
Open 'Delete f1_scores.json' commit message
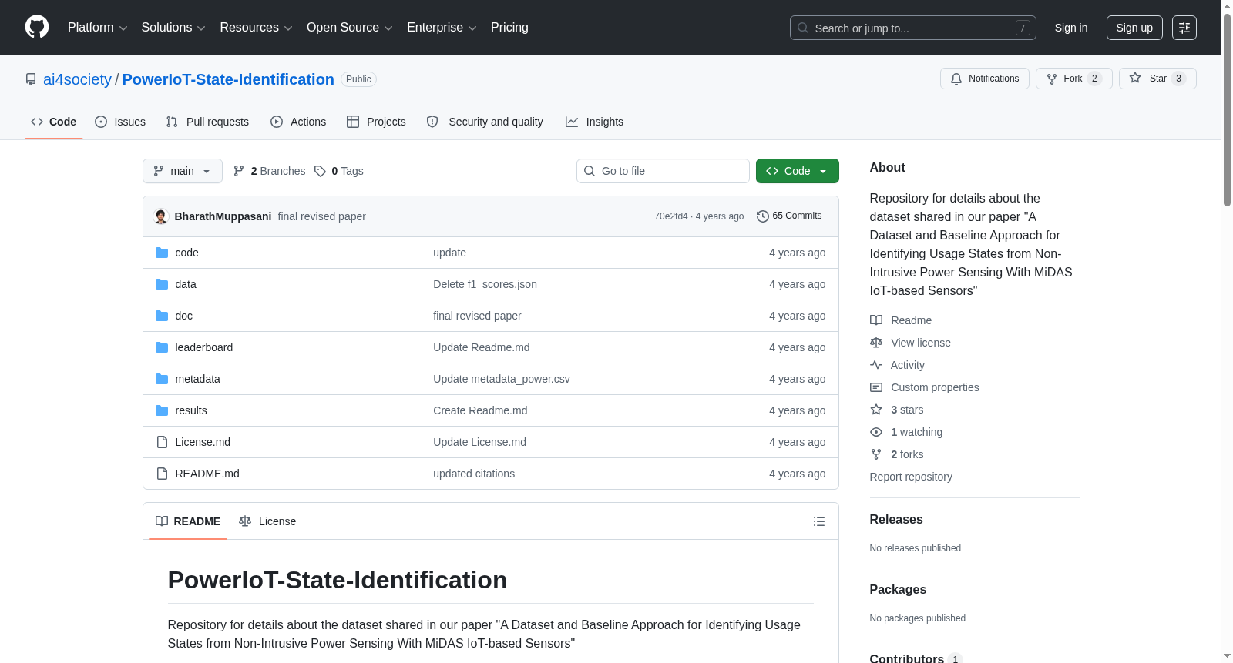[485, 284]
